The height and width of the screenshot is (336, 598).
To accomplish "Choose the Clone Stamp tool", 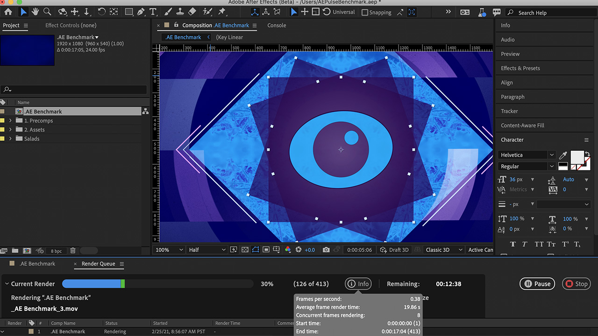I will pyautogui.click(x=180, y=12).
